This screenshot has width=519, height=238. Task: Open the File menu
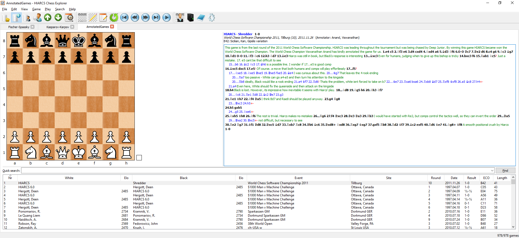[5, 9]
